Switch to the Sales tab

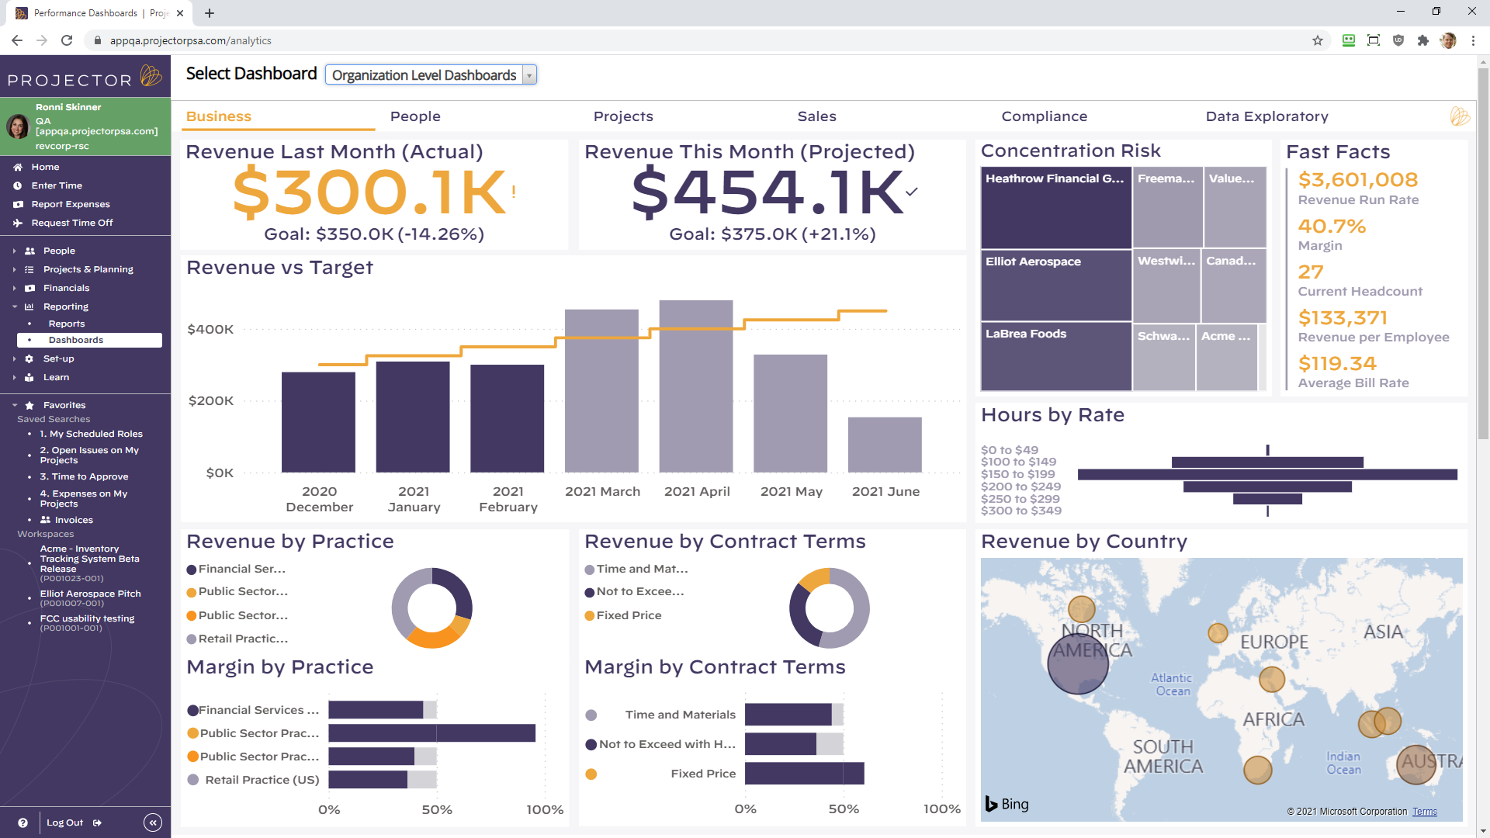[x=816, y=116]
